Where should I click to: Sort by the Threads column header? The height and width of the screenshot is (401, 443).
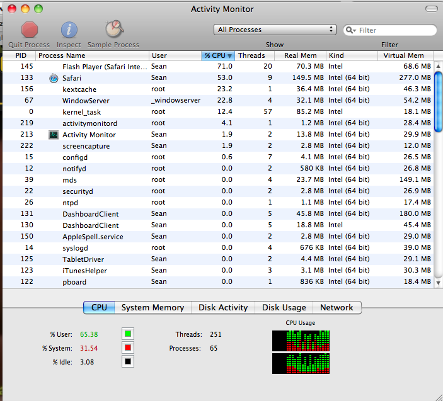point(255,55)
